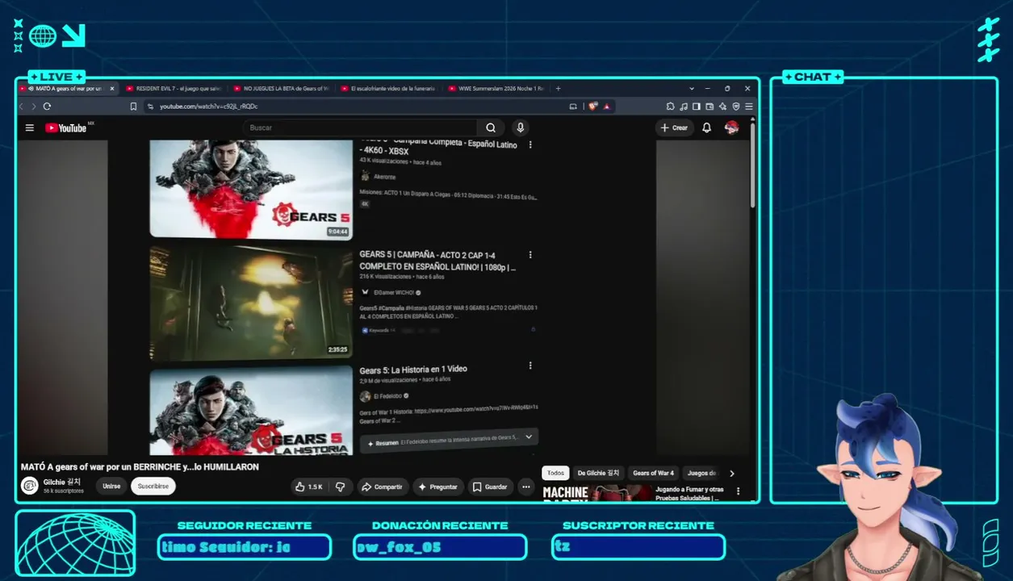Screen dimensions: 1013x581
Task: Open Gears 5: La Historia en 1 Video title
Action: coord(413,369)
